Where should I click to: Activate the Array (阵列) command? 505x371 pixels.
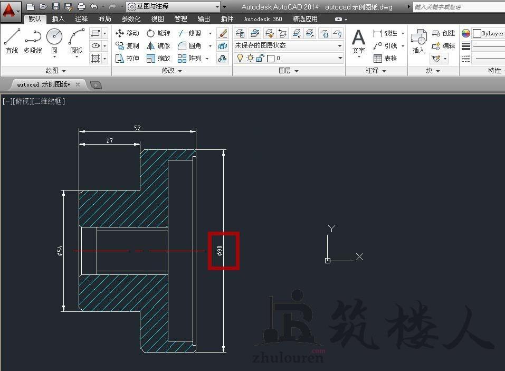189,58
